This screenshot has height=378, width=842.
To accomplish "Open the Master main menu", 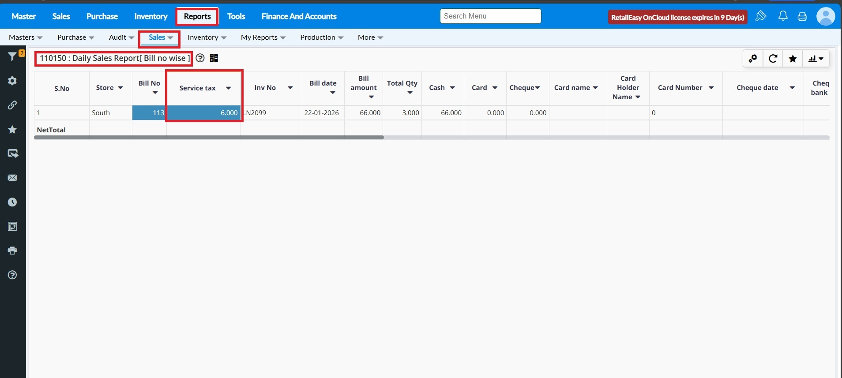I will (24, 16).
